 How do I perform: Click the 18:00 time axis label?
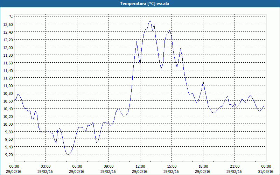[203, 167]
